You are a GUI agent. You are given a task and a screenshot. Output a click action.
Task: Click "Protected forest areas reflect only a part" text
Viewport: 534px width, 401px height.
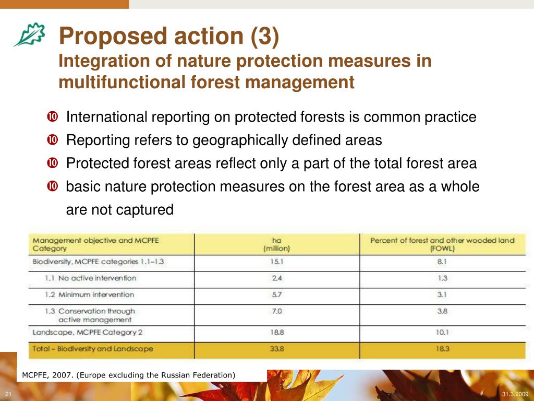[x=271, y=163]
